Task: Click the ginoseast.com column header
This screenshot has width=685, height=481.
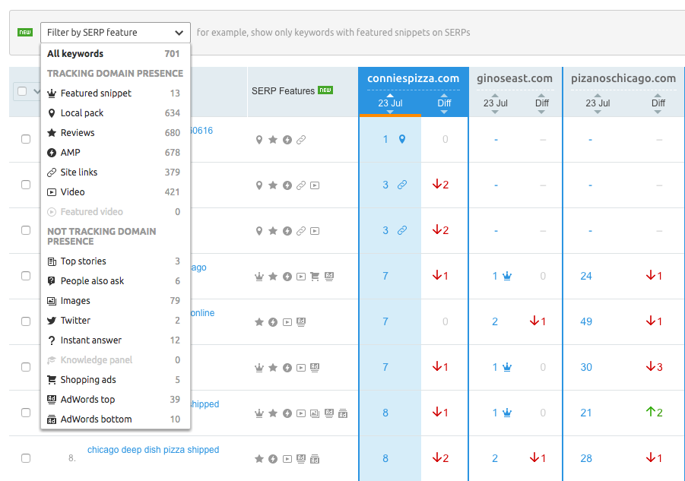Action: (x=515, y=78)
